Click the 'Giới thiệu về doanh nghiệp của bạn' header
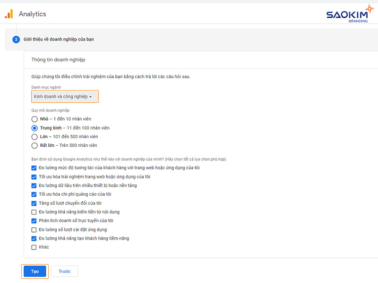This screenshot has height=283, width=378. click(58, 40)
